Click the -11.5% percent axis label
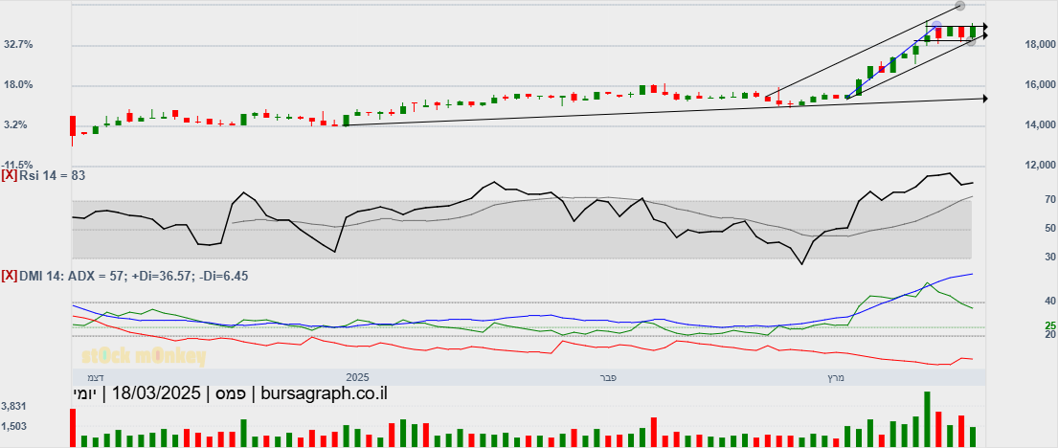Screen dimensions: 1058x448 click(x=17, y=166)
